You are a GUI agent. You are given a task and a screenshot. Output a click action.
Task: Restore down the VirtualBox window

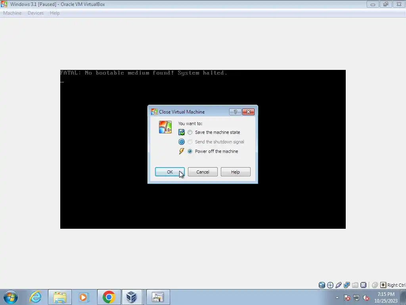386,4
